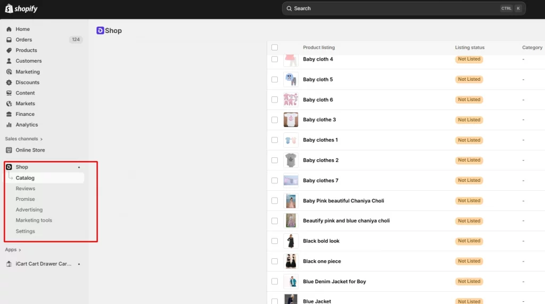Click the Marketing target icon
The width and height of the screenshot is (545, 304).
[9, 72]
